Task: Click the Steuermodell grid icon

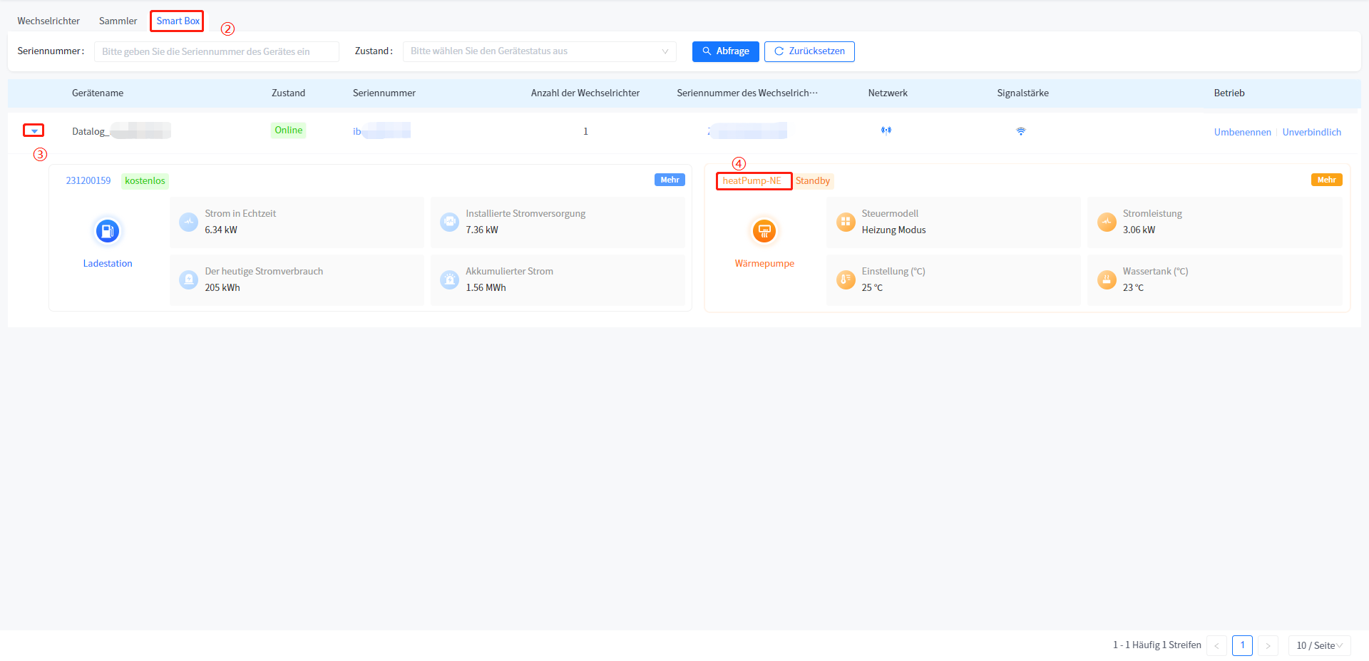Action: 846,222
